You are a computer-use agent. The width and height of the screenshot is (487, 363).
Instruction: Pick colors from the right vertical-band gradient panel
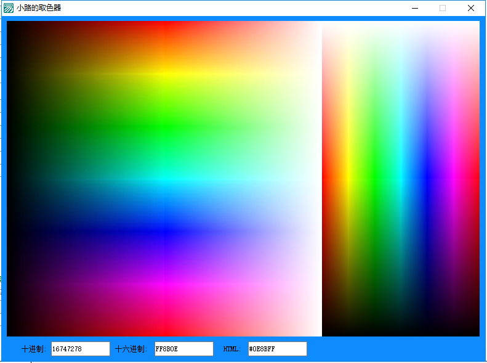(401, 179)
